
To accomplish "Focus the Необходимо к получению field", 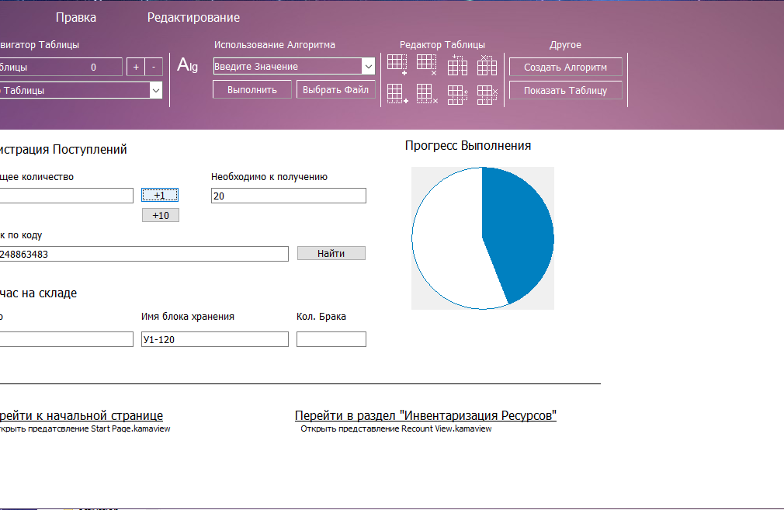I will (x=289, y=196).
